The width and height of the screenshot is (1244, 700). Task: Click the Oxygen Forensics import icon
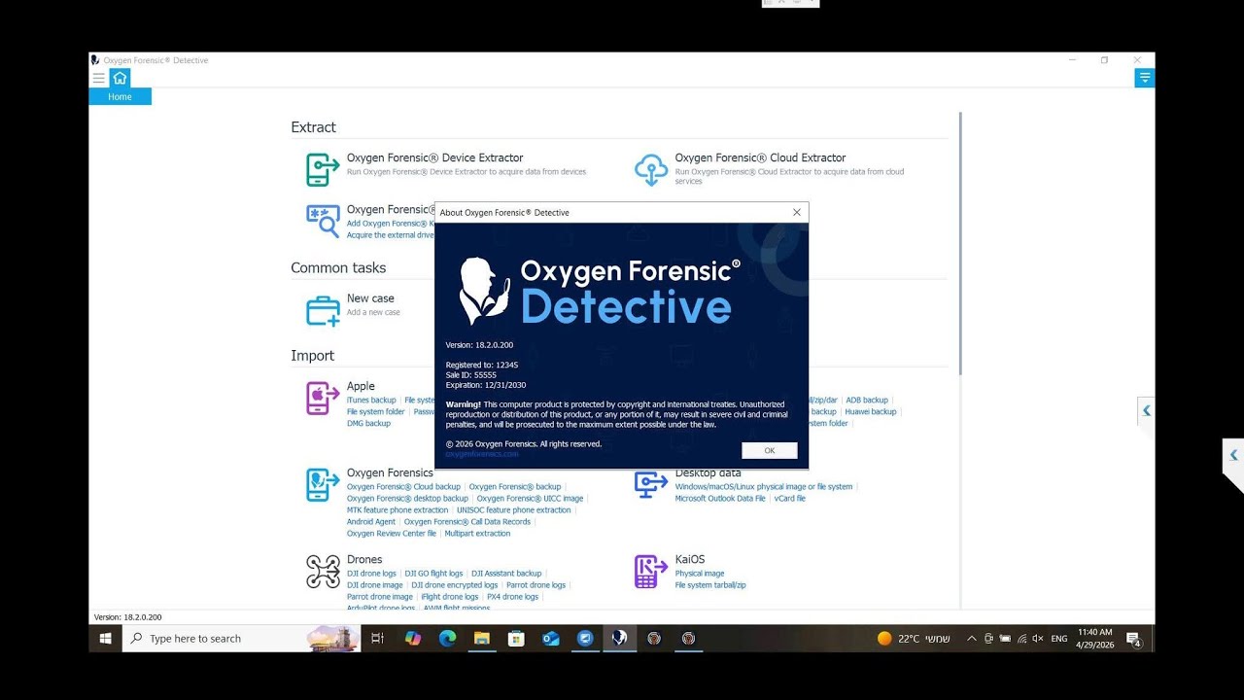click(323, 484)
